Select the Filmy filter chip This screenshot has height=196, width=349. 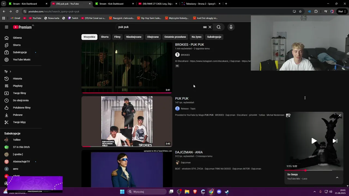tap(117, 37)
